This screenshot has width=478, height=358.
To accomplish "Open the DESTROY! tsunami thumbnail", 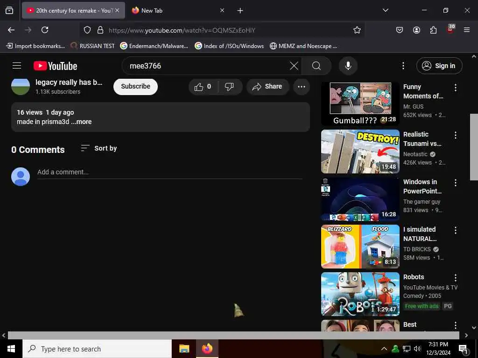I will pyautogui.click(x=360, y=151).
